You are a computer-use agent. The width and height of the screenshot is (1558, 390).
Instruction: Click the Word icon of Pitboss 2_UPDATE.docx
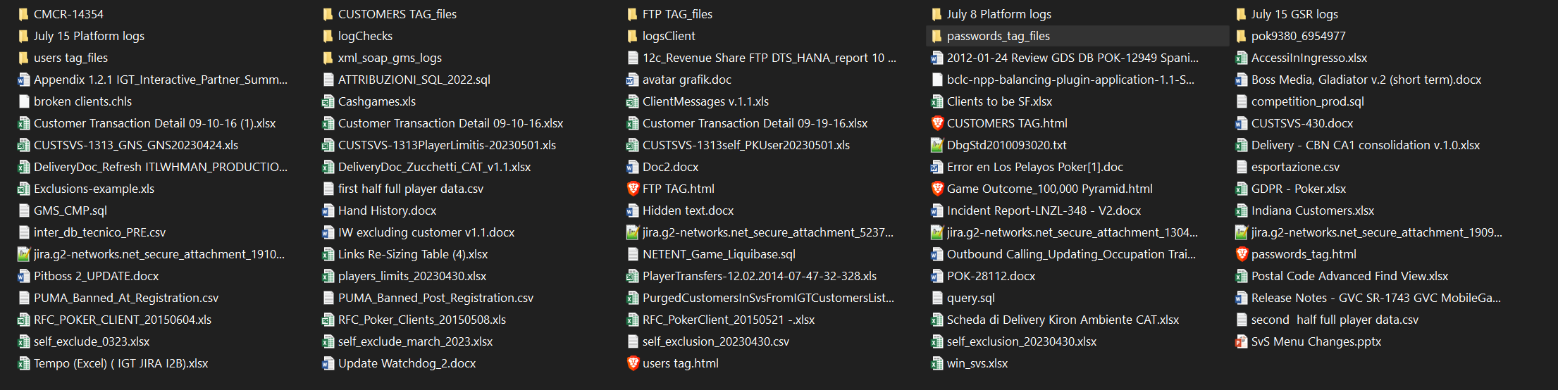click(23, 276)
